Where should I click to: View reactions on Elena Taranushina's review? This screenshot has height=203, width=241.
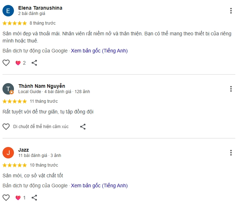click(x=20, y=63)
